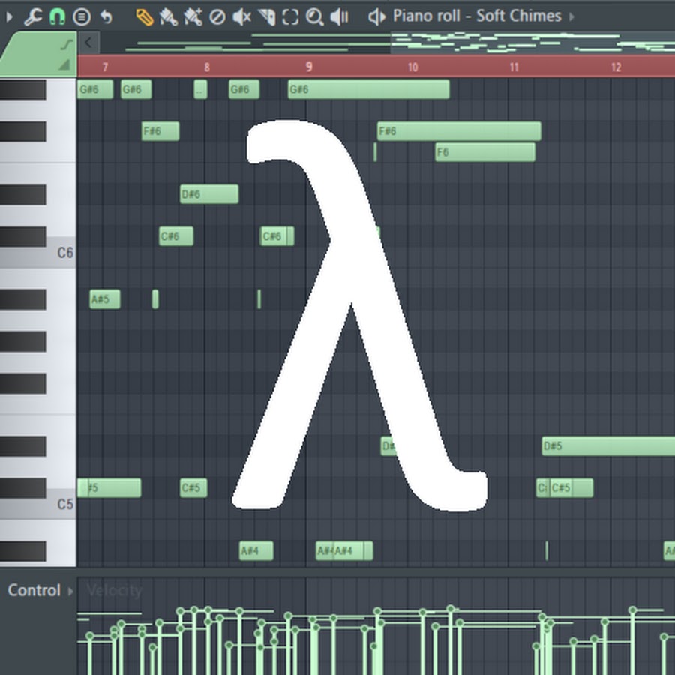Click the Velocity lane label
This screenshot has height=675, width=675.
pyautogui.click(x=114, y=591)
